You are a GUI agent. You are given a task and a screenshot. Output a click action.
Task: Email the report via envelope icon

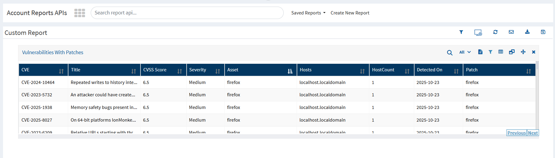(x=511, y=32)
